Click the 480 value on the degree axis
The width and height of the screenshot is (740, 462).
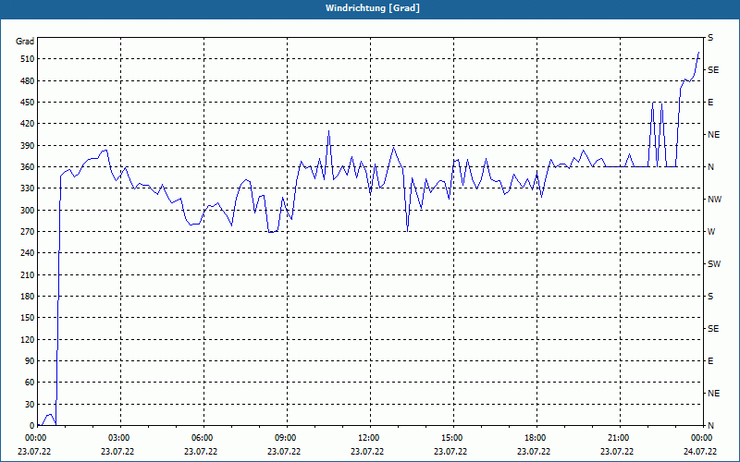pos(27,80)
